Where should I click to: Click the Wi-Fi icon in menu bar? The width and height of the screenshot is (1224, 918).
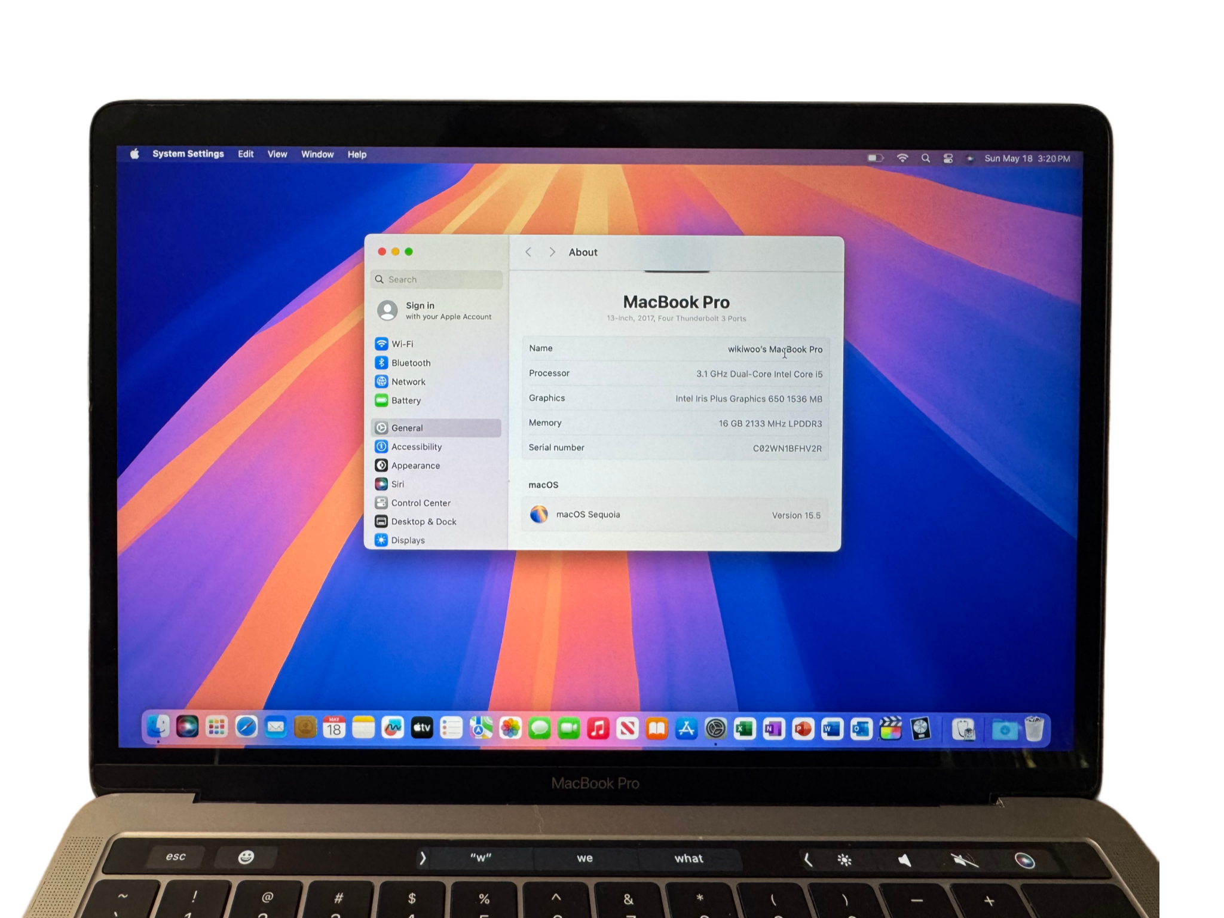(902, 158)
